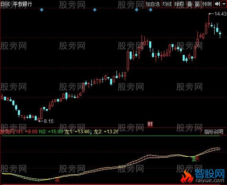Open the 指标说明 indicator description

213,132
